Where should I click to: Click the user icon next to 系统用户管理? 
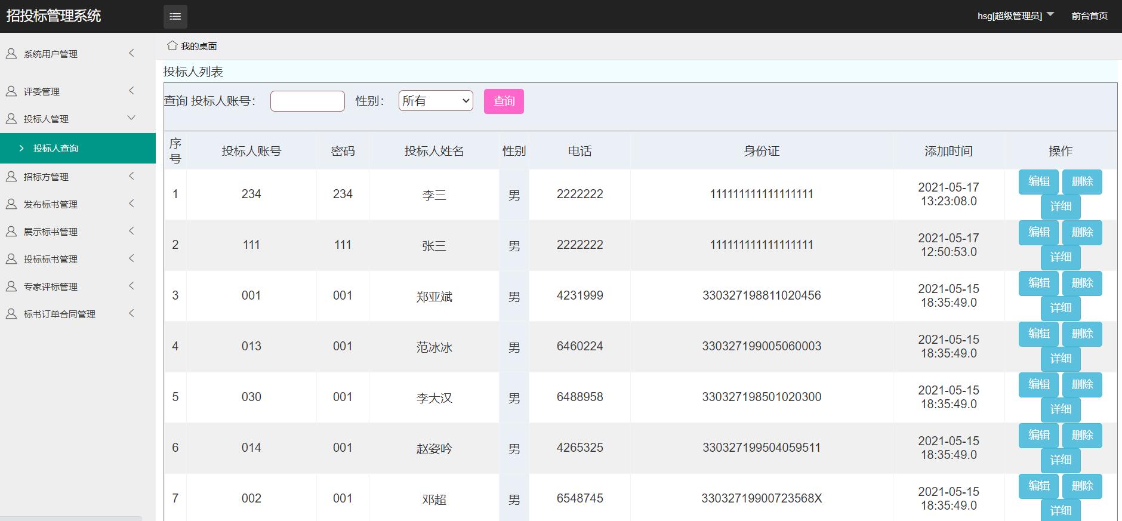(x=11, y=54)
